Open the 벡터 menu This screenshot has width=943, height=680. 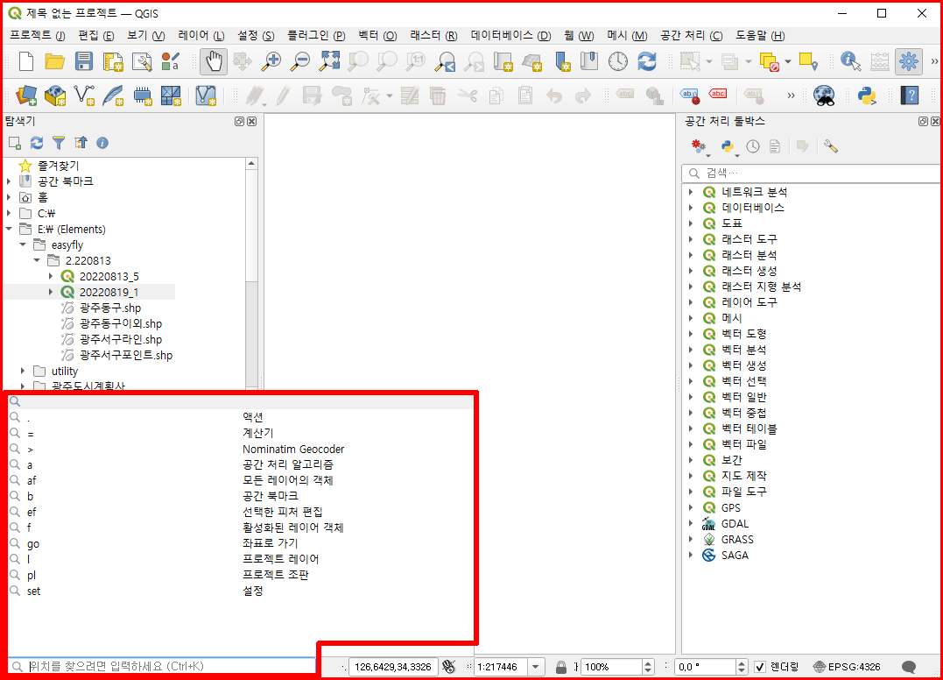[x=377, y=36]
